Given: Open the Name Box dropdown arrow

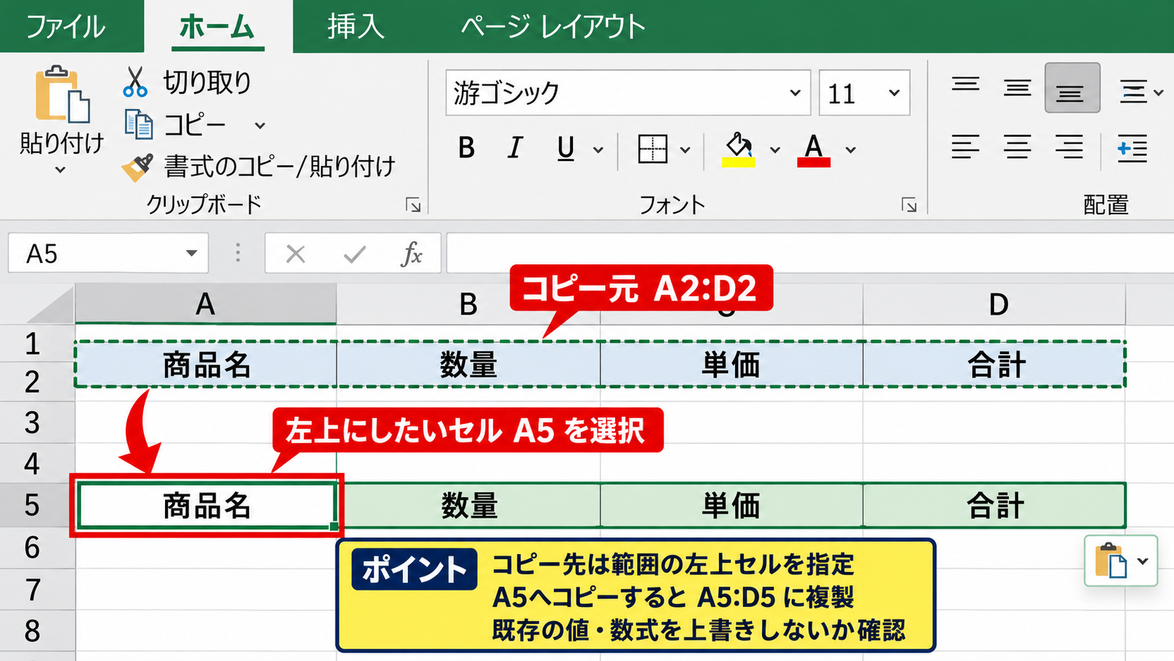Looking at the screenshot, I should [x=191, y=254].
